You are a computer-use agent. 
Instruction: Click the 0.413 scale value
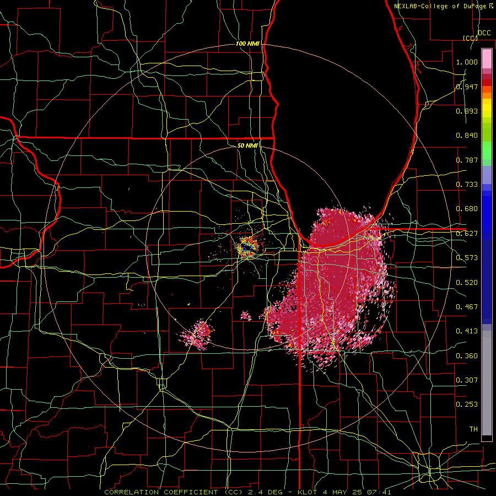pyautogui.click(x=467, y=331)
